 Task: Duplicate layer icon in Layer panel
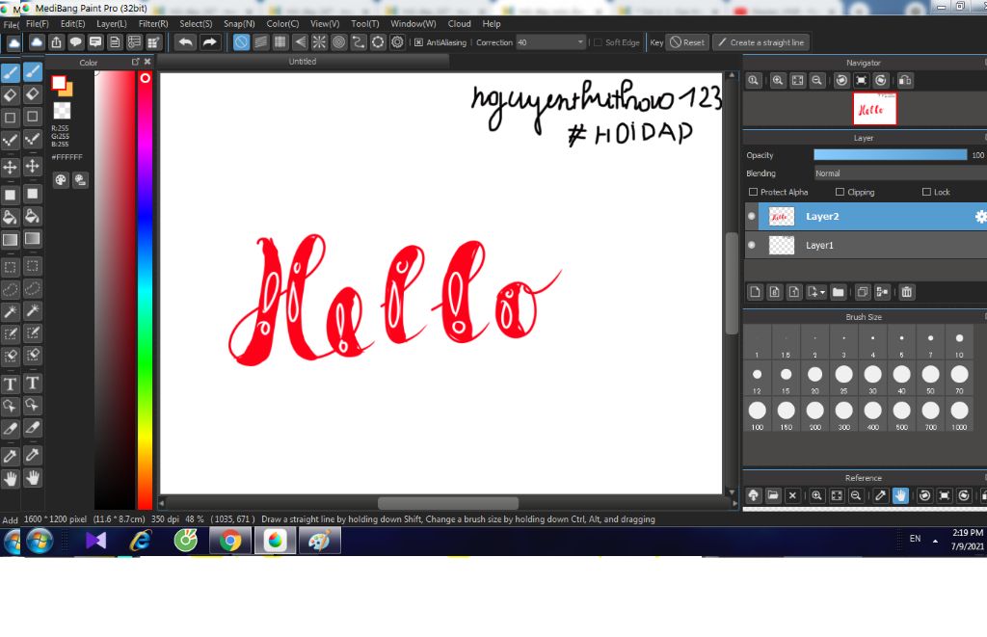[863, 292]
